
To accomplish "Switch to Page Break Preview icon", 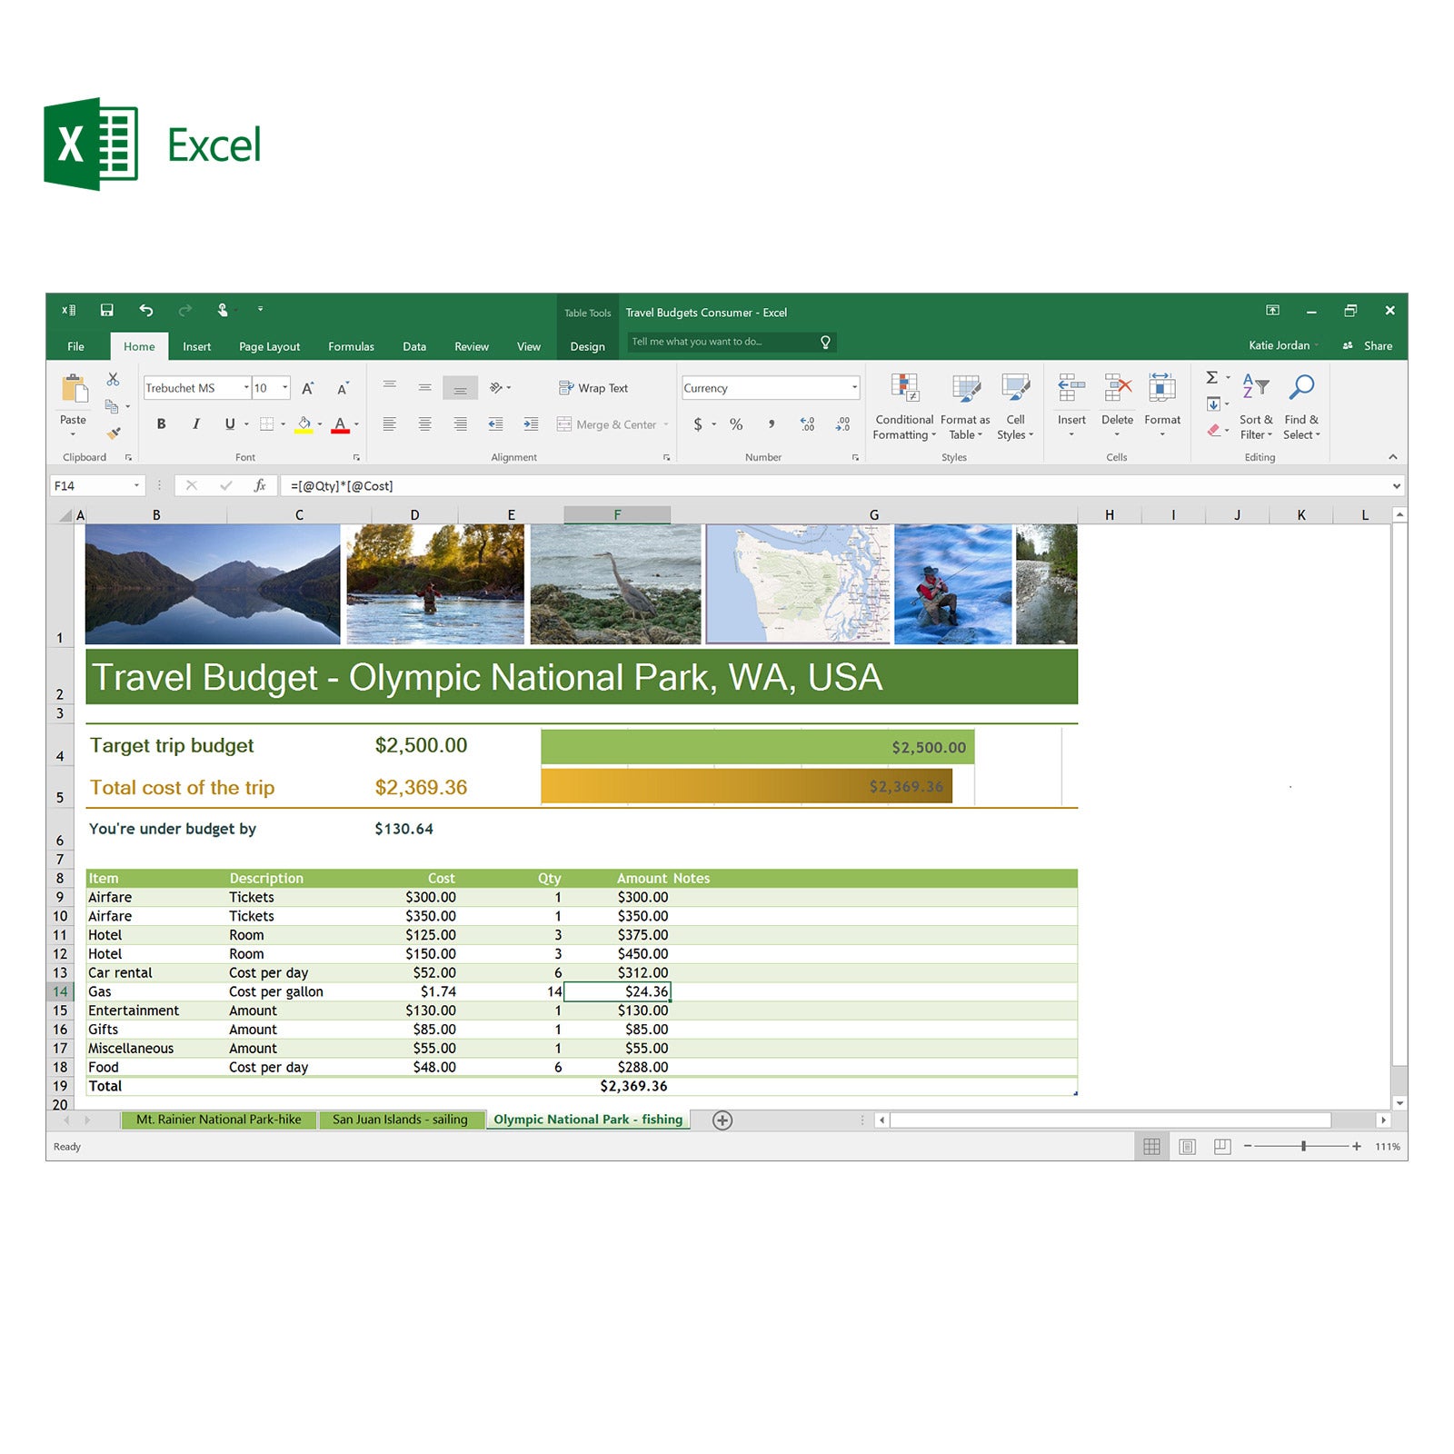I will tap(1222, 1147).
